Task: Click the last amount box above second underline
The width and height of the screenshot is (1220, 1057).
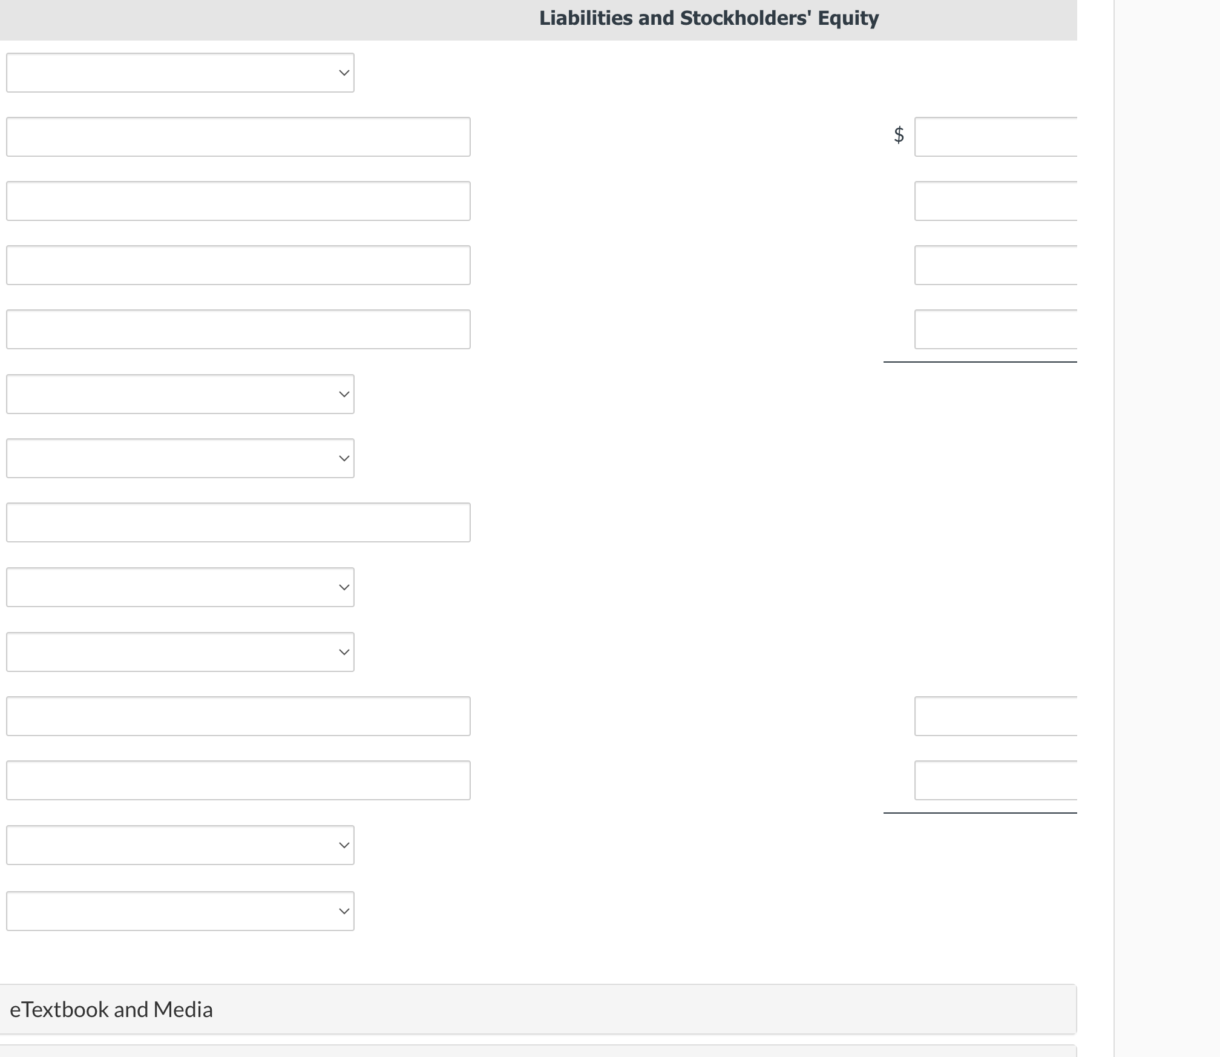Action: [996, 780]
